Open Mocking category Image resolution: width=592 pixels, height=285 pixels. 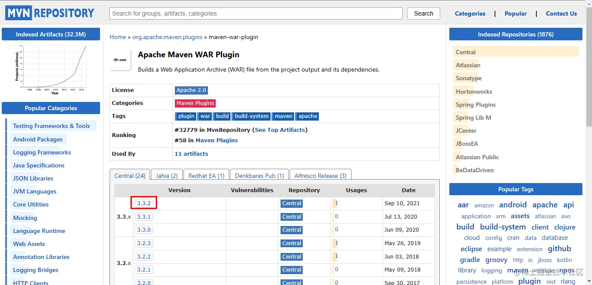[25, 218]
